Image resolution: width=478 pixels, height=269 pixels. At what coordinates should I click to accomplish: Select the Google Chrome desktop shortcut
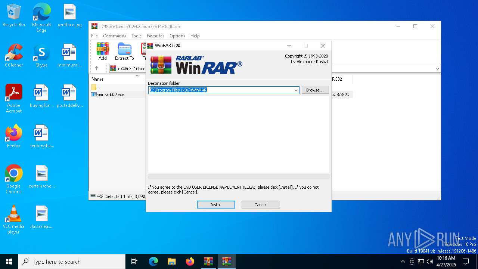pyautogui.click(x=14, y=179)
